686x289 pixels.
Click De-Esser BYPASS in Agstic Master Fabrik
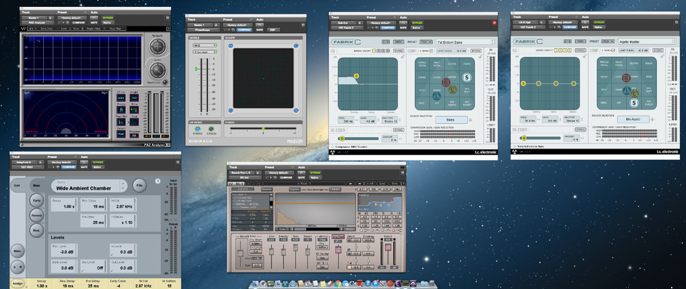(x=580, y=129)
